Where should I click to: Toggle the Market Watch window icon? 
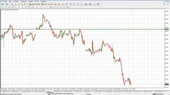tap(12, 4)
